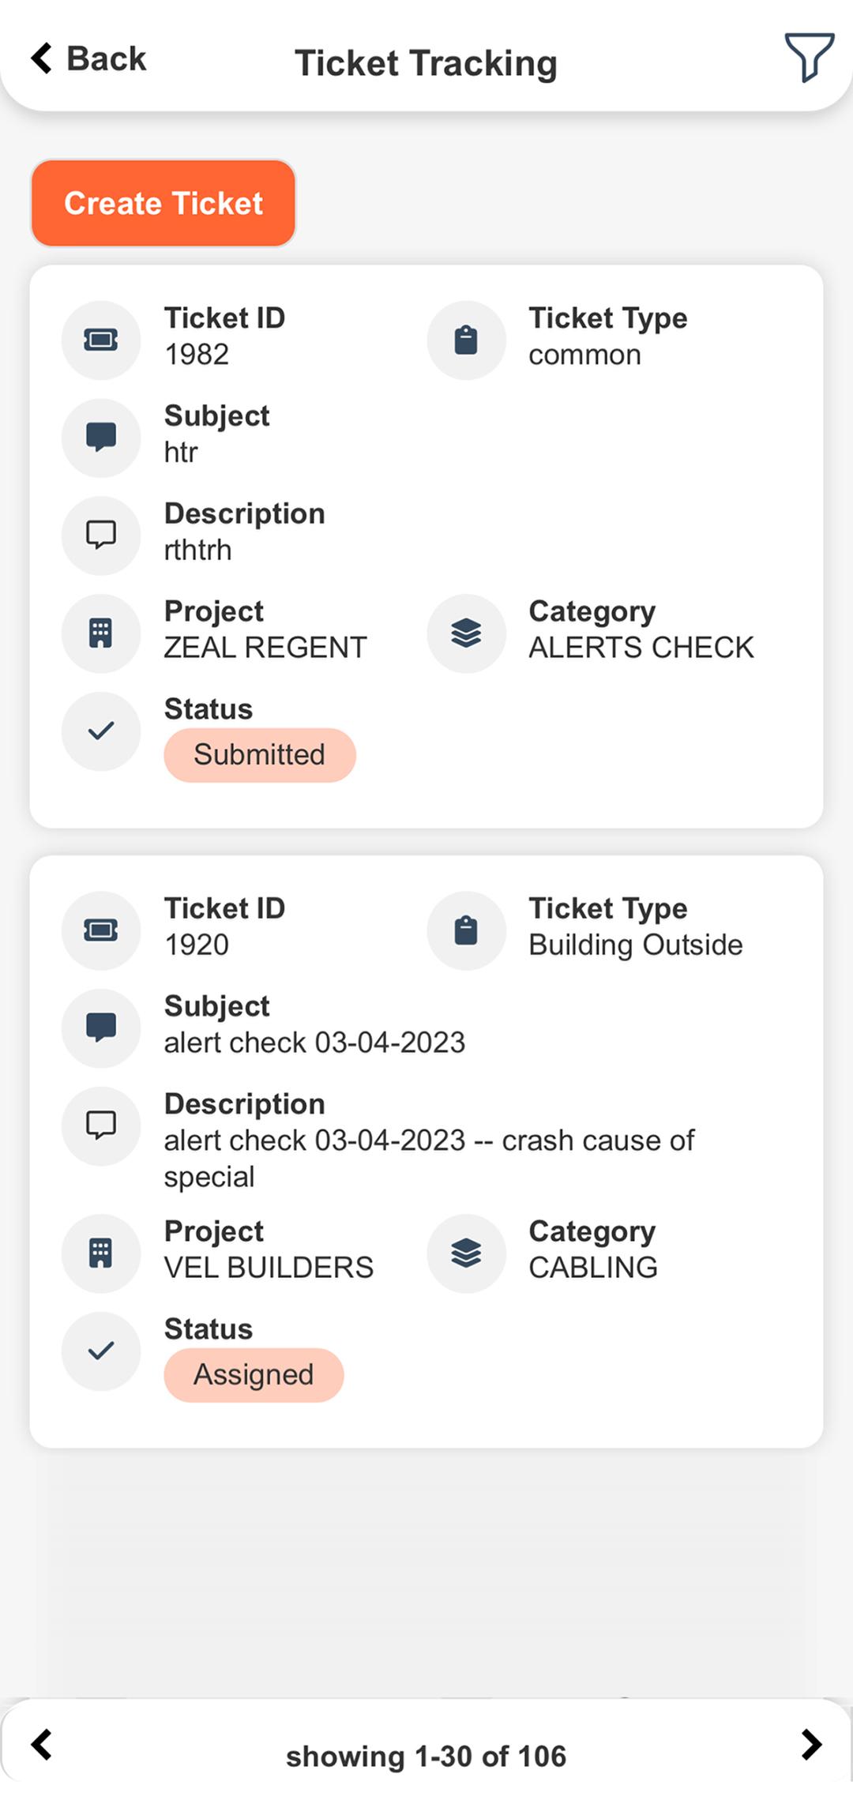Click clipboard icon next to Building Outside type

coord(466,930)
